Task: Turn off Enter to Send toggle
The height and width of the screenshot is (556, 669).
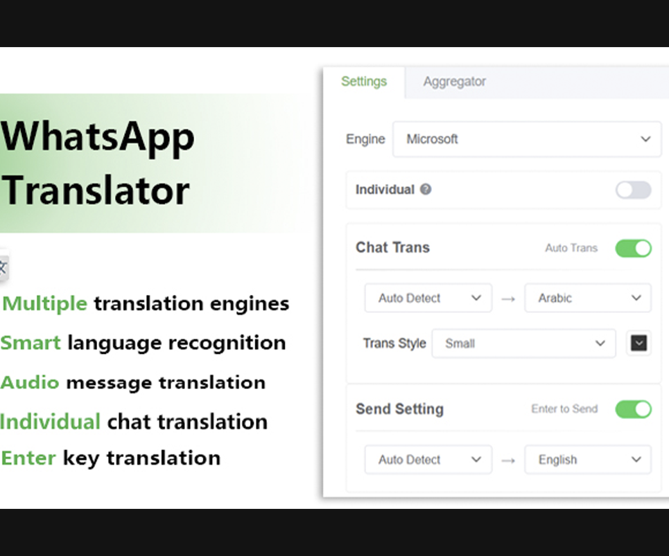Action: coord(633,409)
